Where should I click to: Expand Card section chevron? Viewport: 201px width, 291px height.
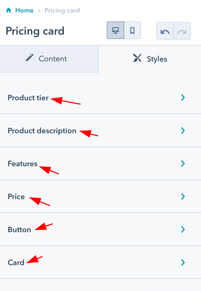183,262
